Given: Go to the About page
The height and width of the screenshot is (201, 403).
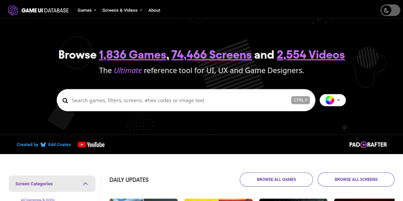Looking at the screenshot, I should 154,10.
